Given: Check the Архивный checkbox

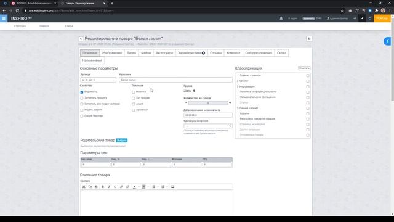Looking at the screenshot, I should (x=133, y=110).
